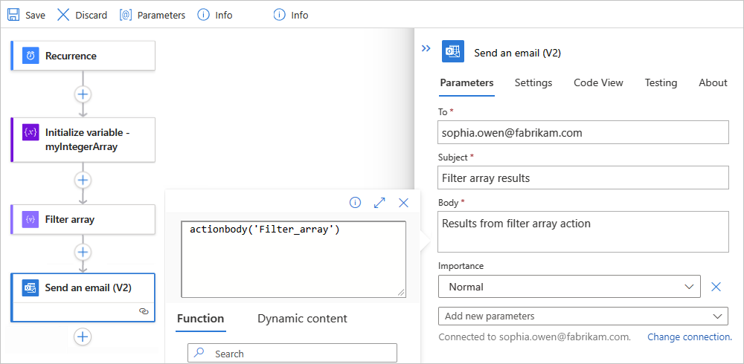Open the Settings tab
This screenshot has width=744, height=364.
click(x=533, y=83)
